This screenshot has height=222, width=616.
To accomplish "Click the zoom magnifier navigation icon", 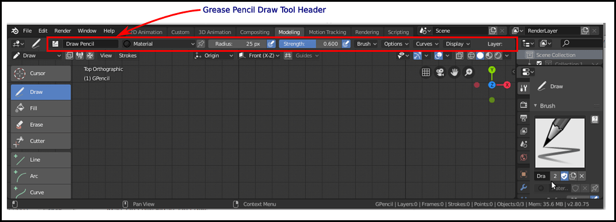I will coord(469,72).
